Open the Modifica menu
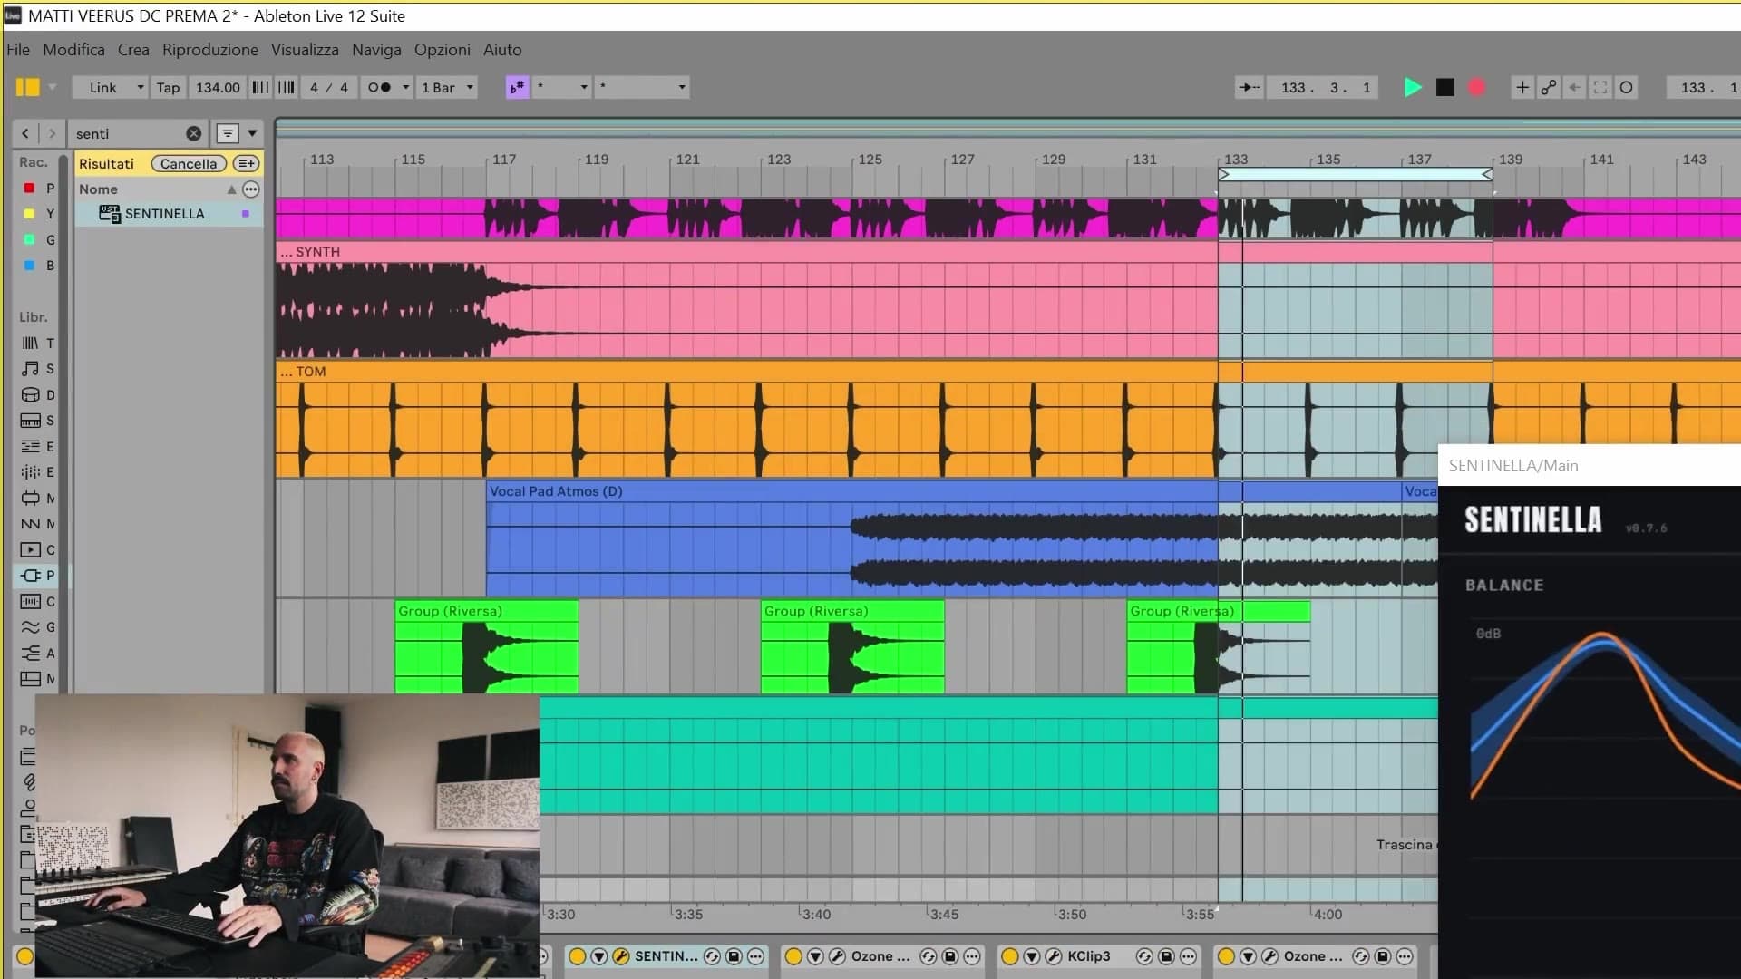 coord(73,50)
